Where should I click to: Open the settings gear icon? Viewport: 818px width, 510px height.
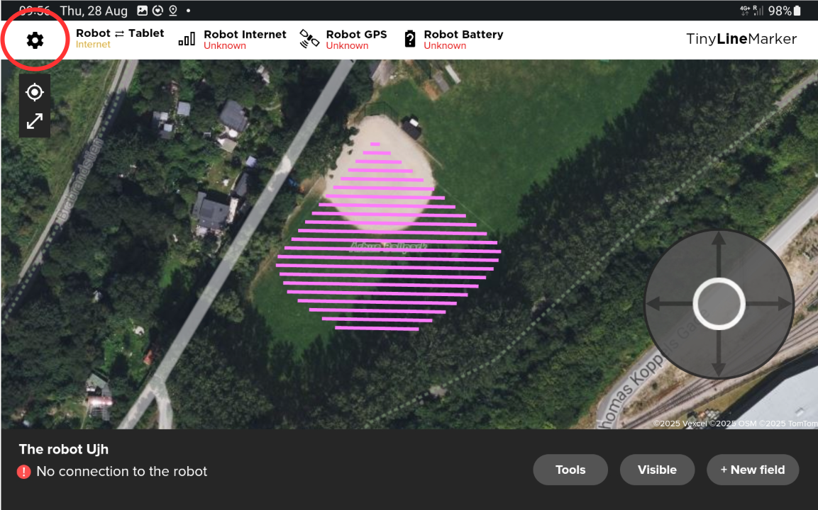point(35,40)
